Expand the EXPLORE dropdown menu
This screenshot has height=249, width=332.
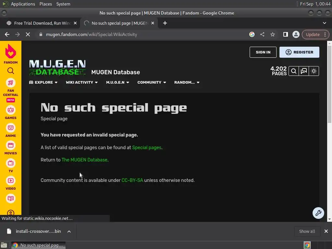tap(43, 82)
